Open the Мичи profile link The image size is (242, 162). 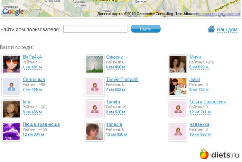[x=195, y=57]
